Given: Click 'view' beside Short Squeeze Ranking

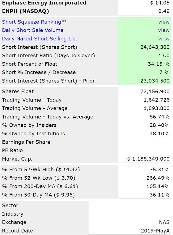Looking at the screenshot, I should point(164,22).
